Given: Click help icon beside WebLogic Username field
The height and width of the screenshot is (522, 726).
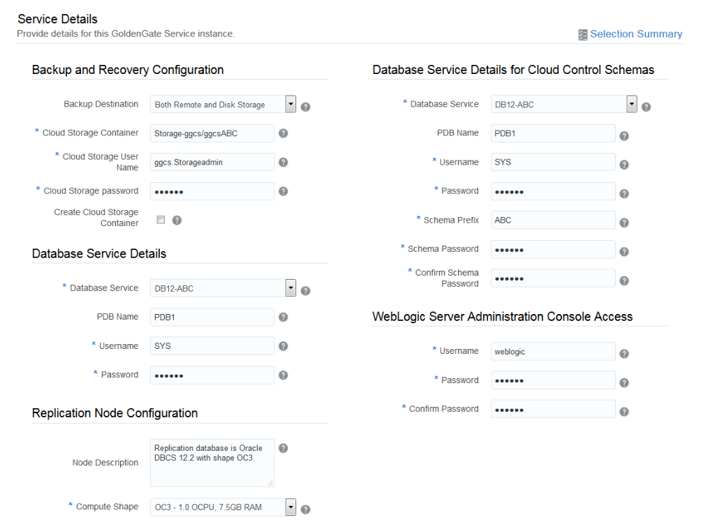Looking at the screenshot, I should [x=624, y=354].
